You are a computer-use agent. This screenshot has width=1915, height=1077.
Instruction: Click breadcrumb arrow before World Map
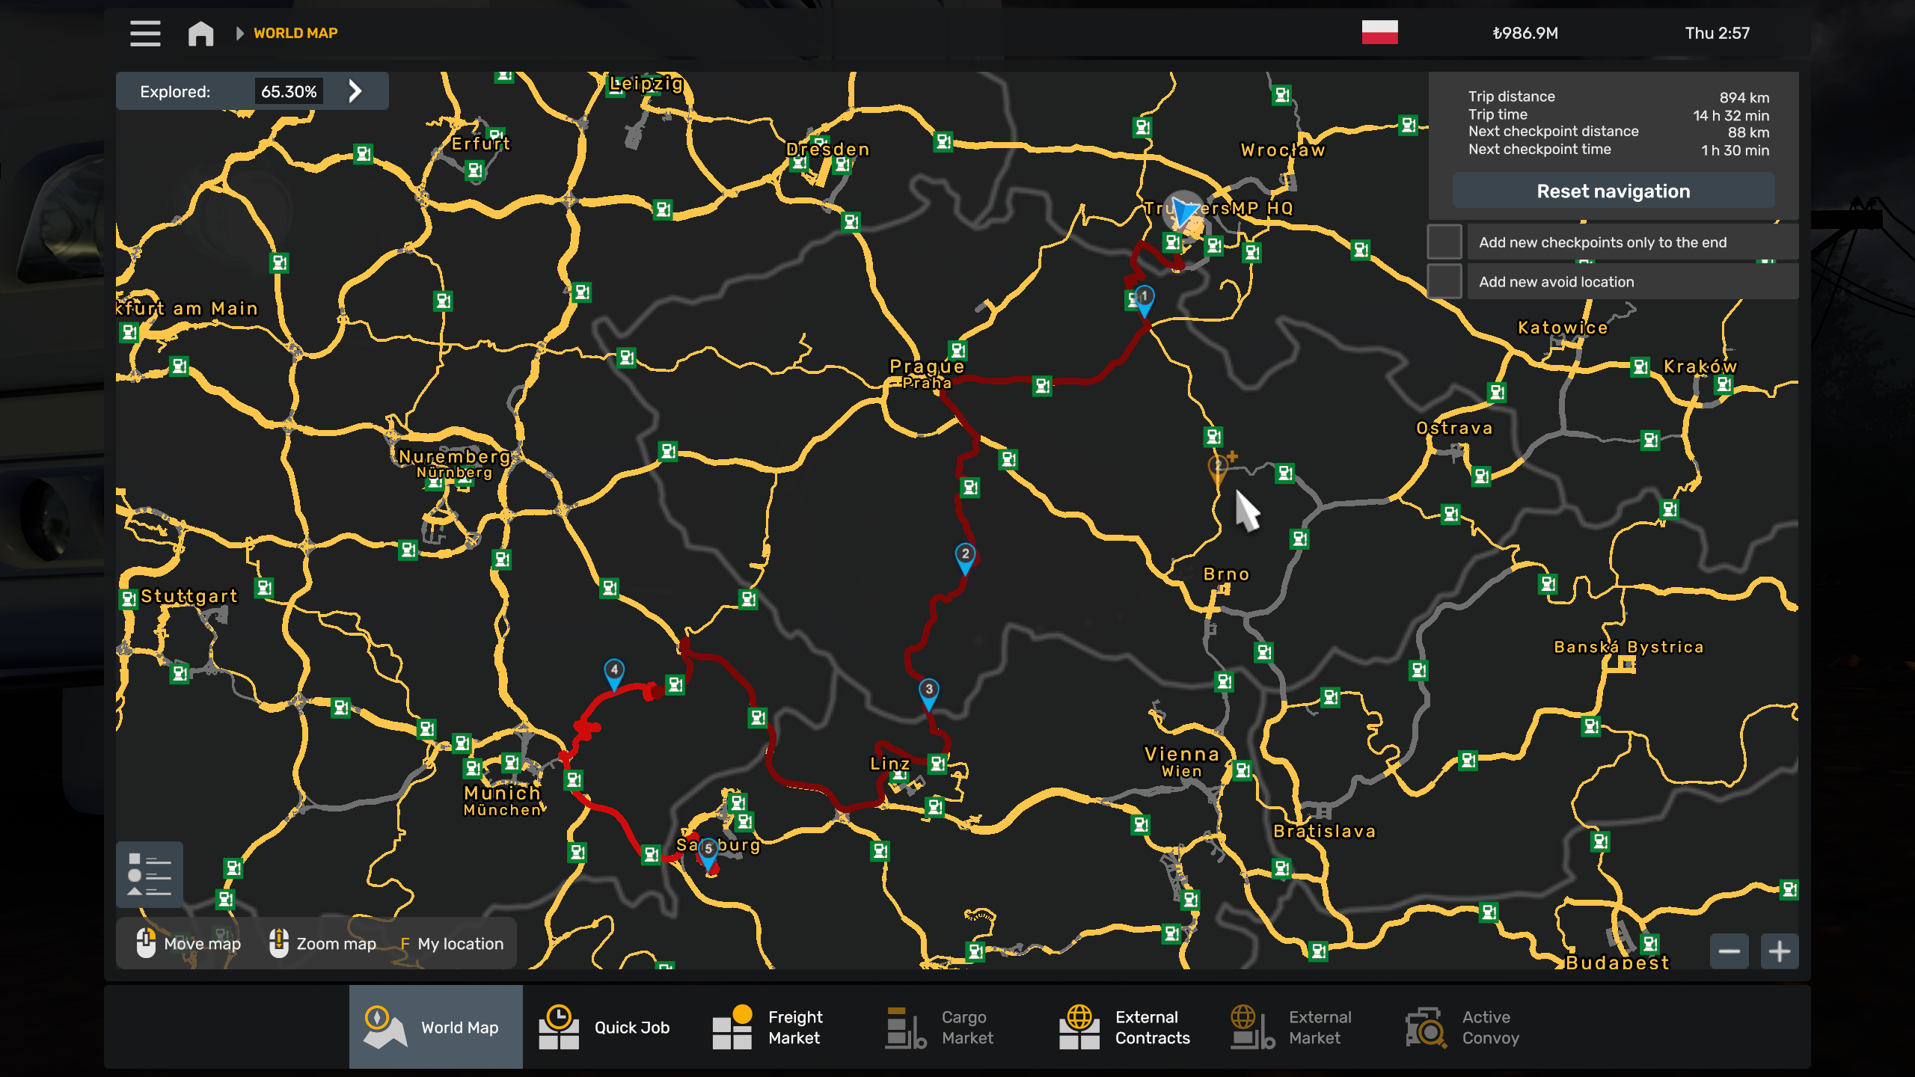[240, 33]
